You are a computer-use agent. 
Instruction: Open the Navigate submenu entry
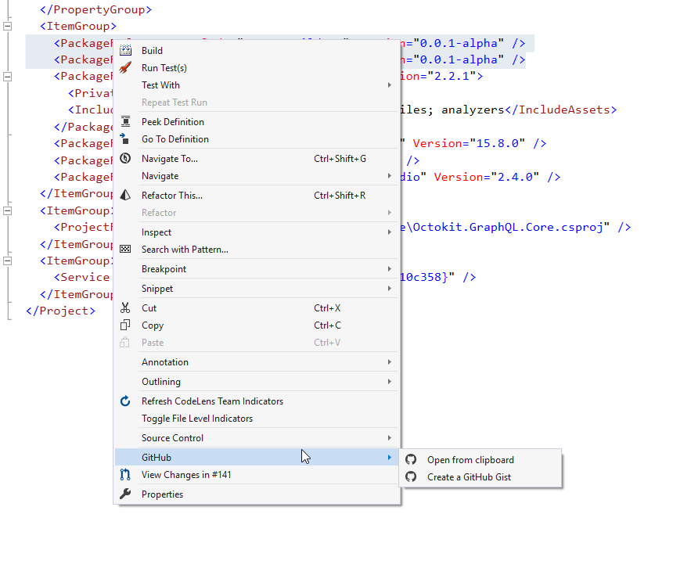coord(257,176)
